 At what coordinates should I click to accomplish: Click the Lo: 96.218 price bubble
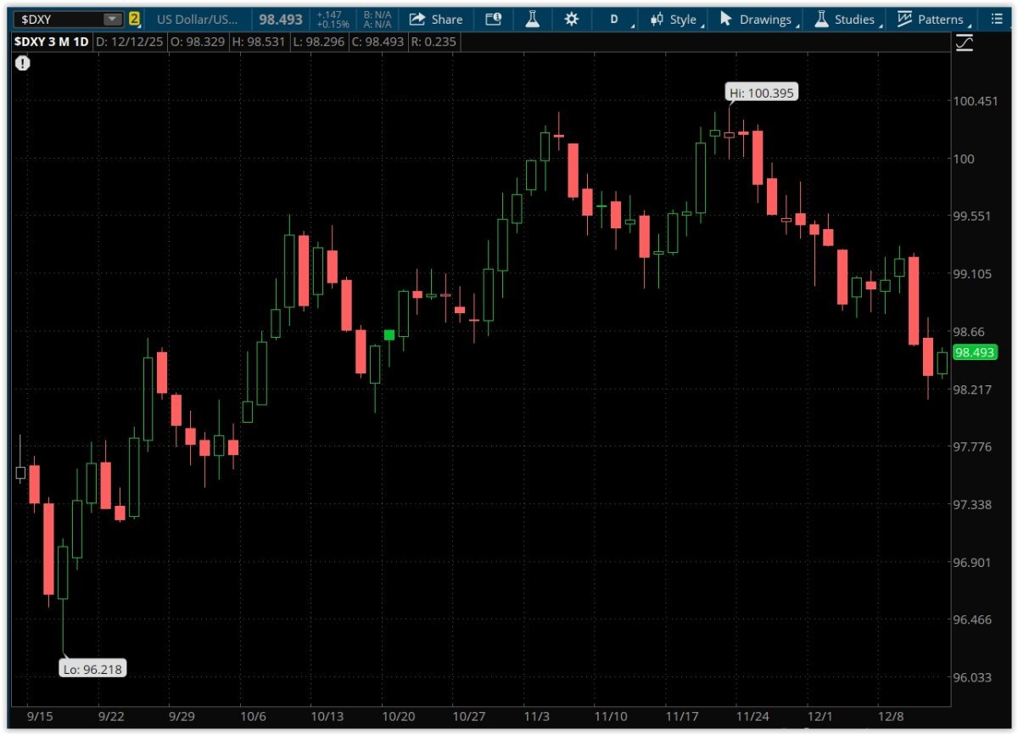[92, 669]
